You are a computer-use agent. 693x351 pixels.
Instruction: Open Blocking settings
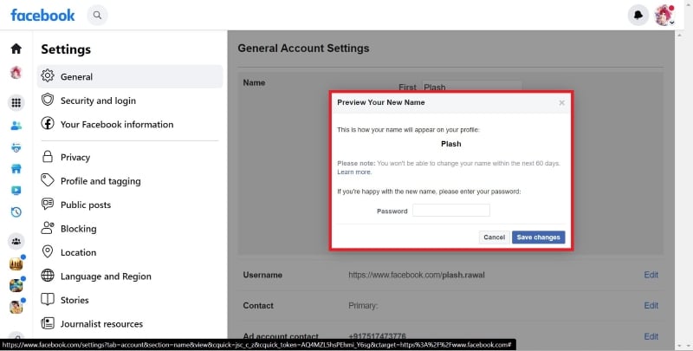130,229
